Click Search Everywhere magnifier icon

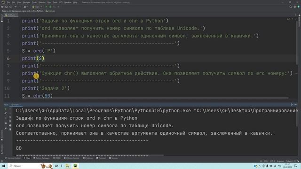[291, 7]
